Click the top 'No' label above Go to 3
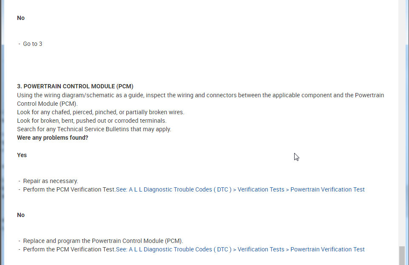 tap(21, 18)
